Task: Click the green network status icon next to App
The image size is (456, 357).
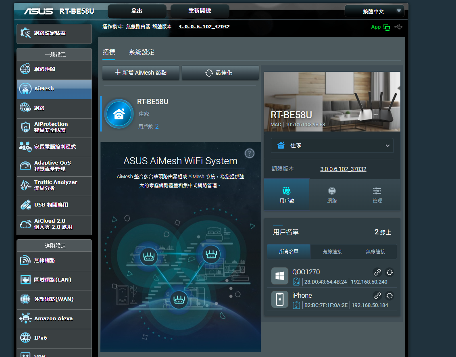Action: click(387, 27)
